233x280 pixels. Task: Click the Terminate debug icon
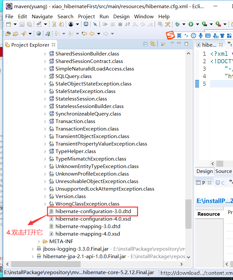[120, 24]
